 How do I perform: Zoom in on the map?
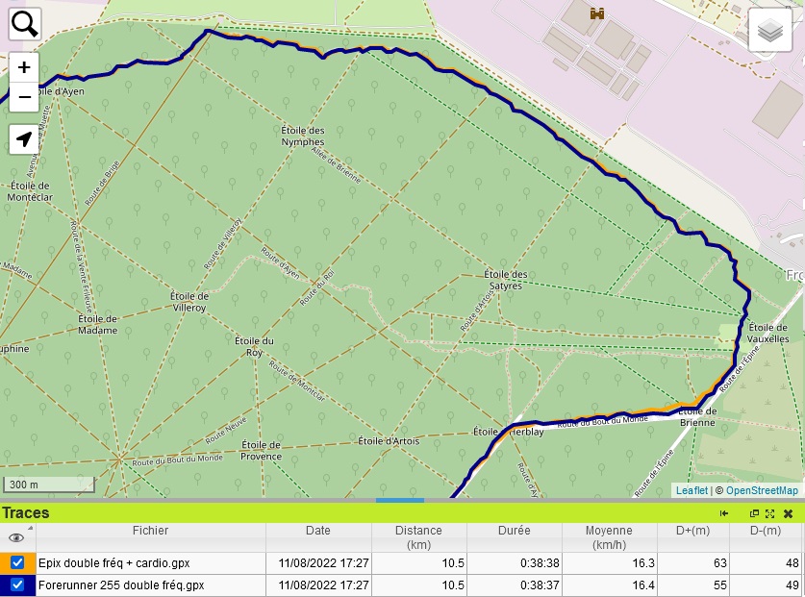tap(24, 68)
